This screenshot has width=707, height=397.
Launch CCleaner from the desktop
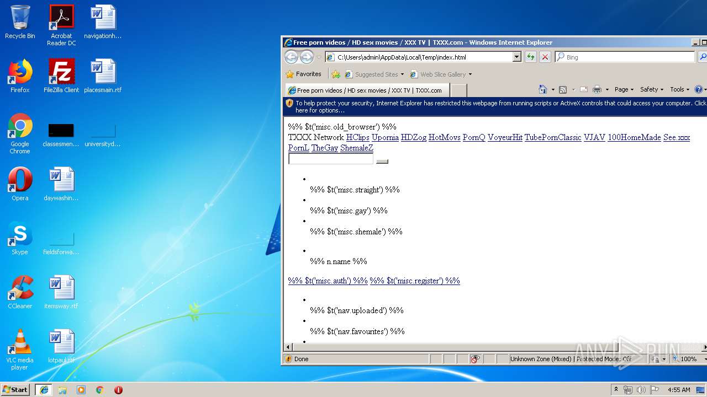coord(20,292)
